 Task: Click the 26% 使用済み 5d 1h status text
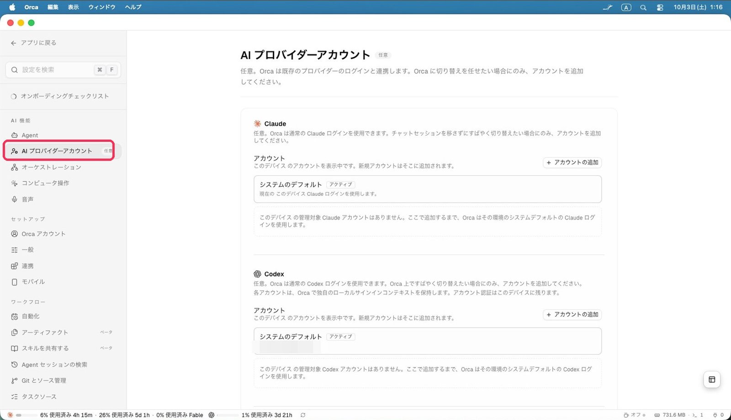pyautogui.click(x=124, y=415)
